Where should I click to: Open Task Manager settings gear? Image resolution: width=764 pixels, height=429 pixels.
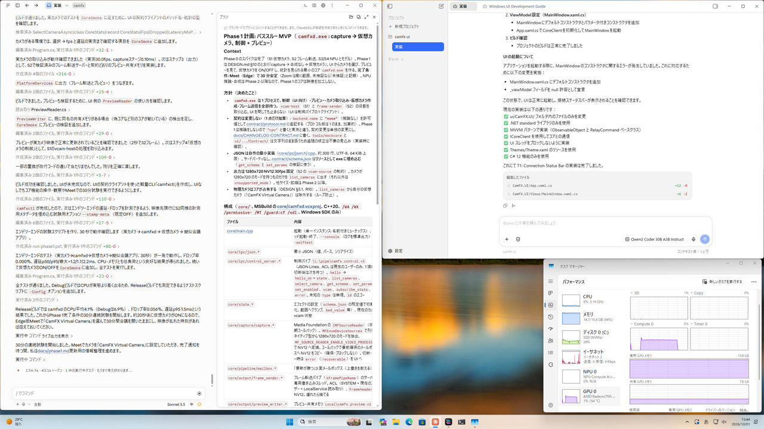click(x=551, y=405)
